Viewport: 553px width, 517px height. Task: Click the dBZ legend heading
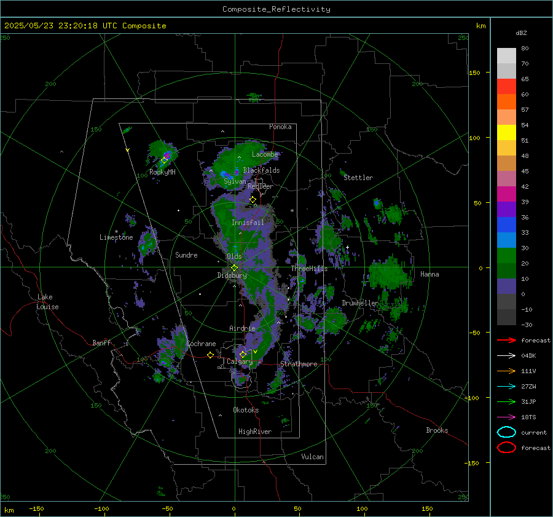click(x=521, y=33)
